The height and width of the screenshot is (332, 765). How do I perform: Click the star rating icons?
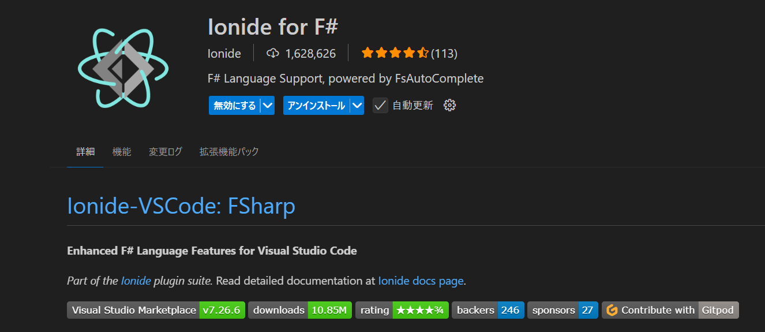[395, 54]
